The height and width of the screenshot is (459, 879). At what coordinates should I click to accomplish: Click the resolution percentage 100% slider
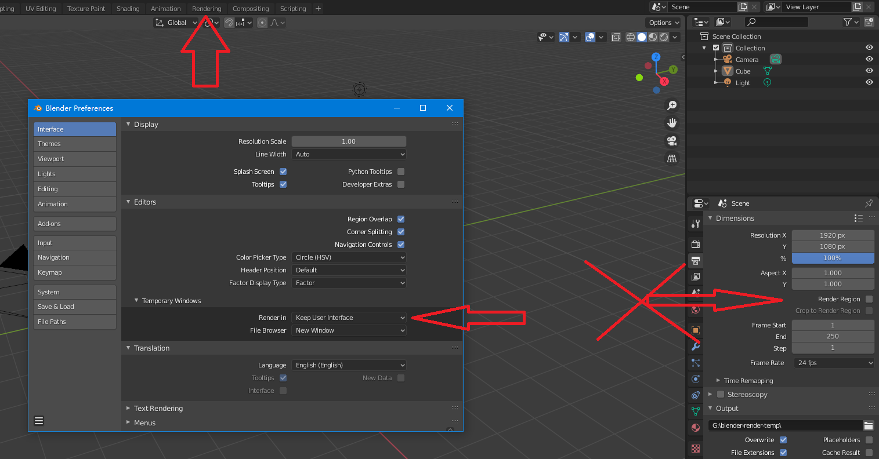(833, 258)
